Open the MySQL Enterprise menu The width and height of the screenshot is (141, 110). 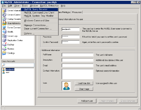(49, 6)
